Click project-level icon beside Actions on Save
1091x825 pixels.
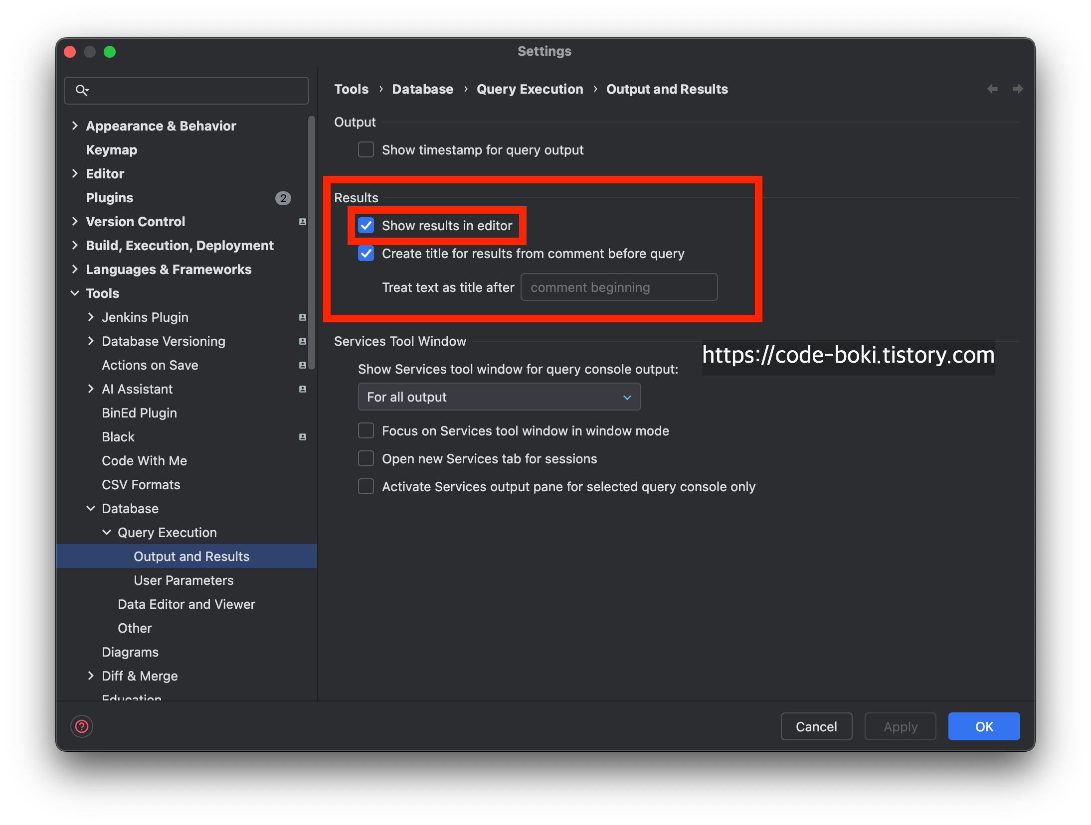(302, 365)
